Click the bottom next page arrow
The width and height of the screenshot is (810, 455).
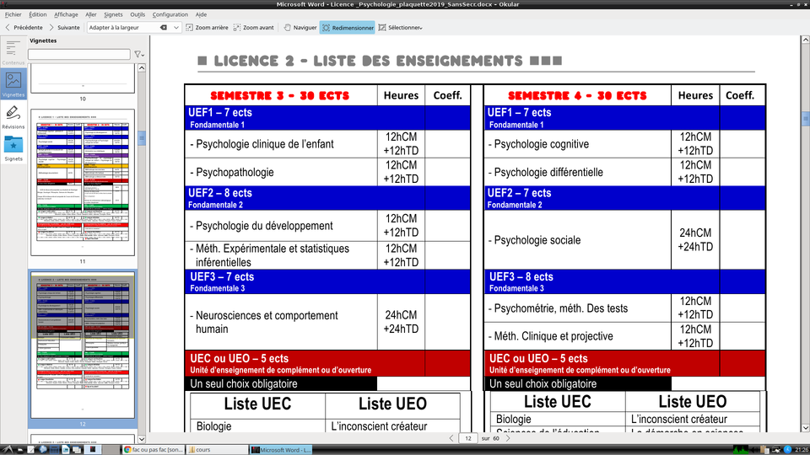pyautogui.click(x=508, y=438)
